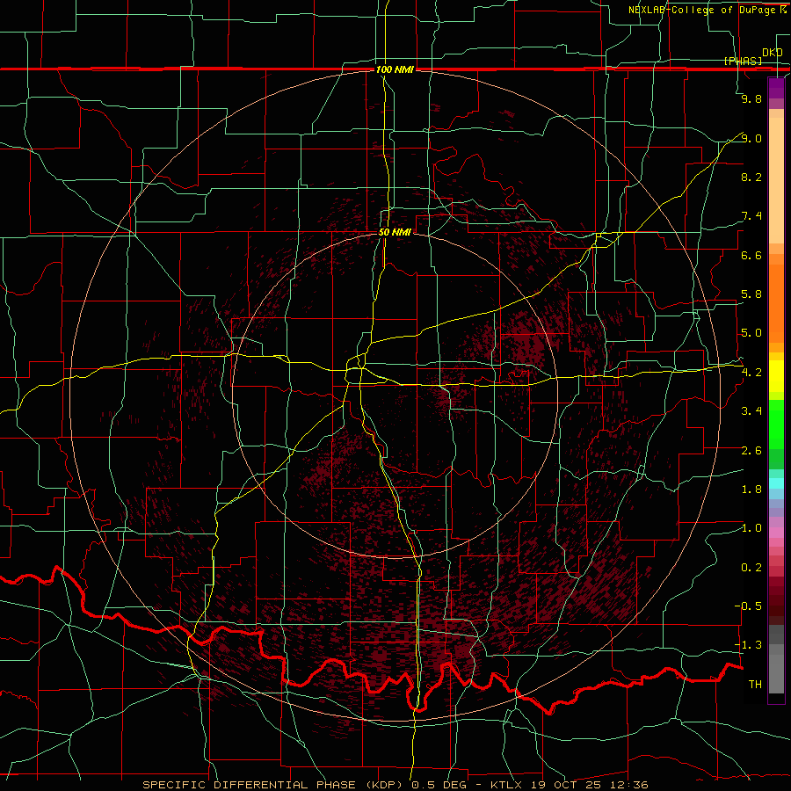Click the 9.8 value on the scale
Image resolution: width=791 pixels, height=791 pixels.
click(751, 98)
